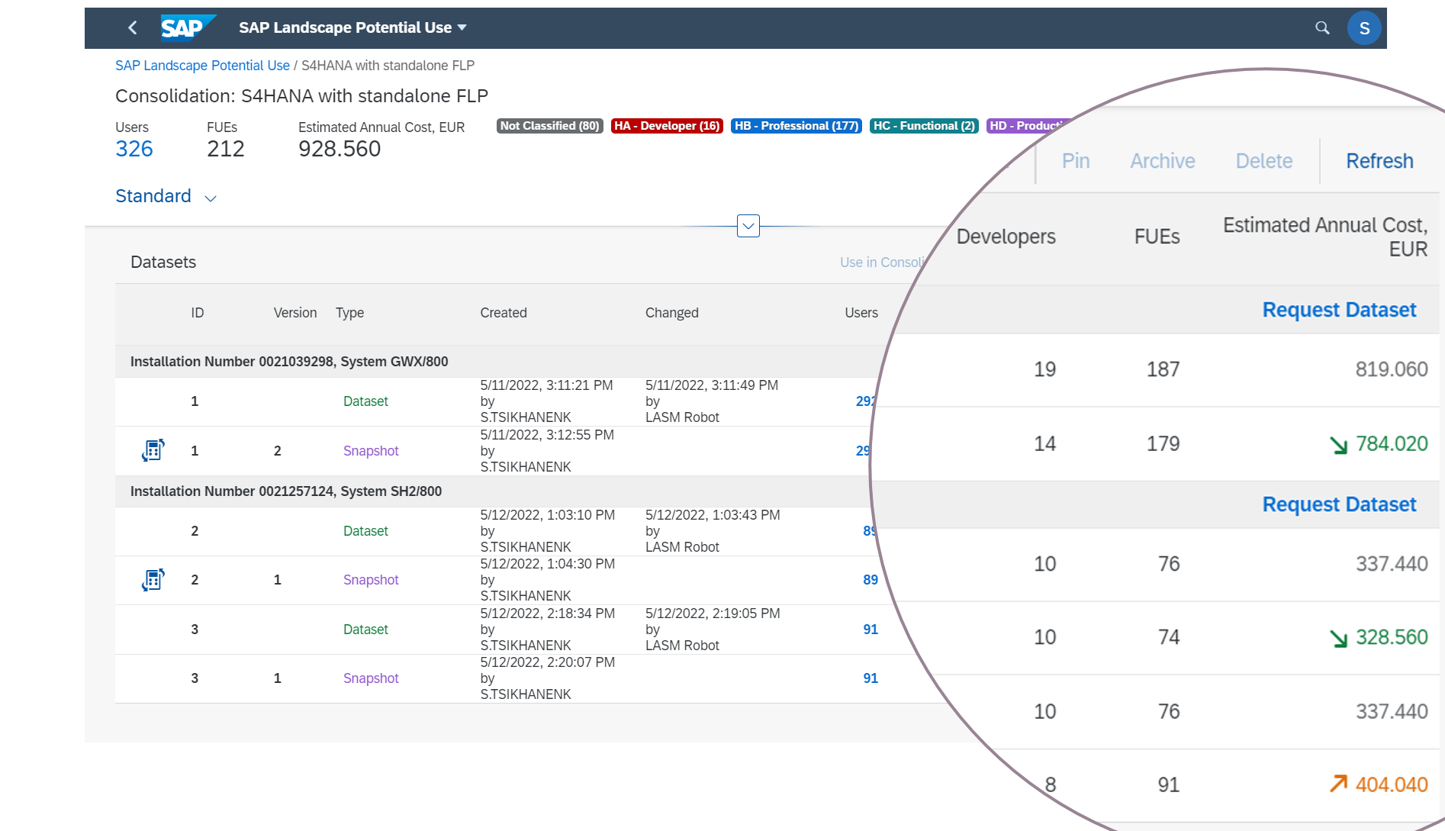Click the cost value 819.060
Screen dimensions: 1445x831
tap(1392, 369)
